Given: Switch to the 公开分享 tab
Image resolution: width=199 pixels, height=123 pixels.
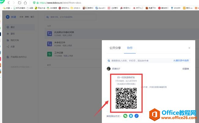Looking at the screenshot, I should click(x=115, y=48).
